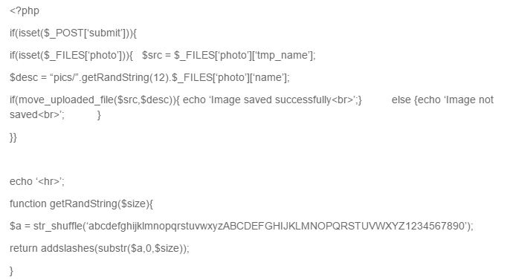Click the <?php opening tag
The width and height of the screenshot is (510, 280).
tap(25, 10)
